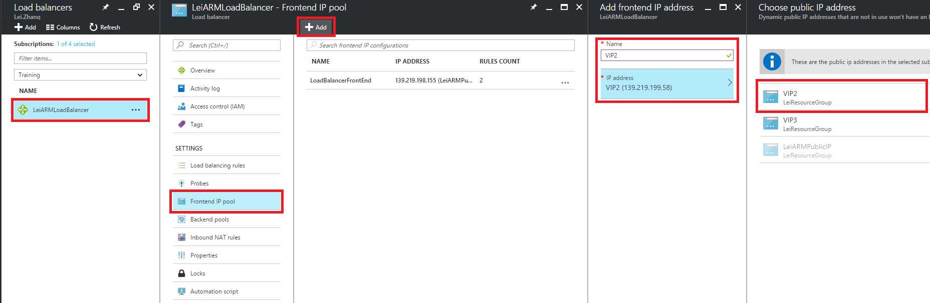Image resolution: width=930 pixels, height=303 pixels.
Task: Click the Backend pools icon
Action: click(181, 219)
